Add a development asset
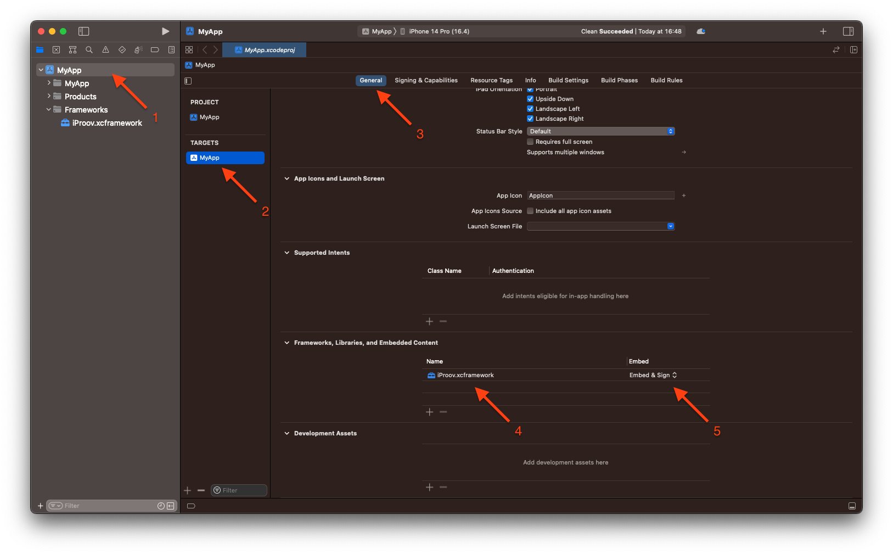 click(x=429, y=487)
